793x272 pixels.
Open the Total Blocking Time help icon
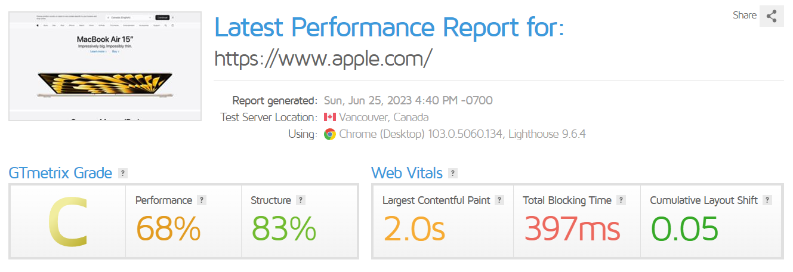[621, 200]
